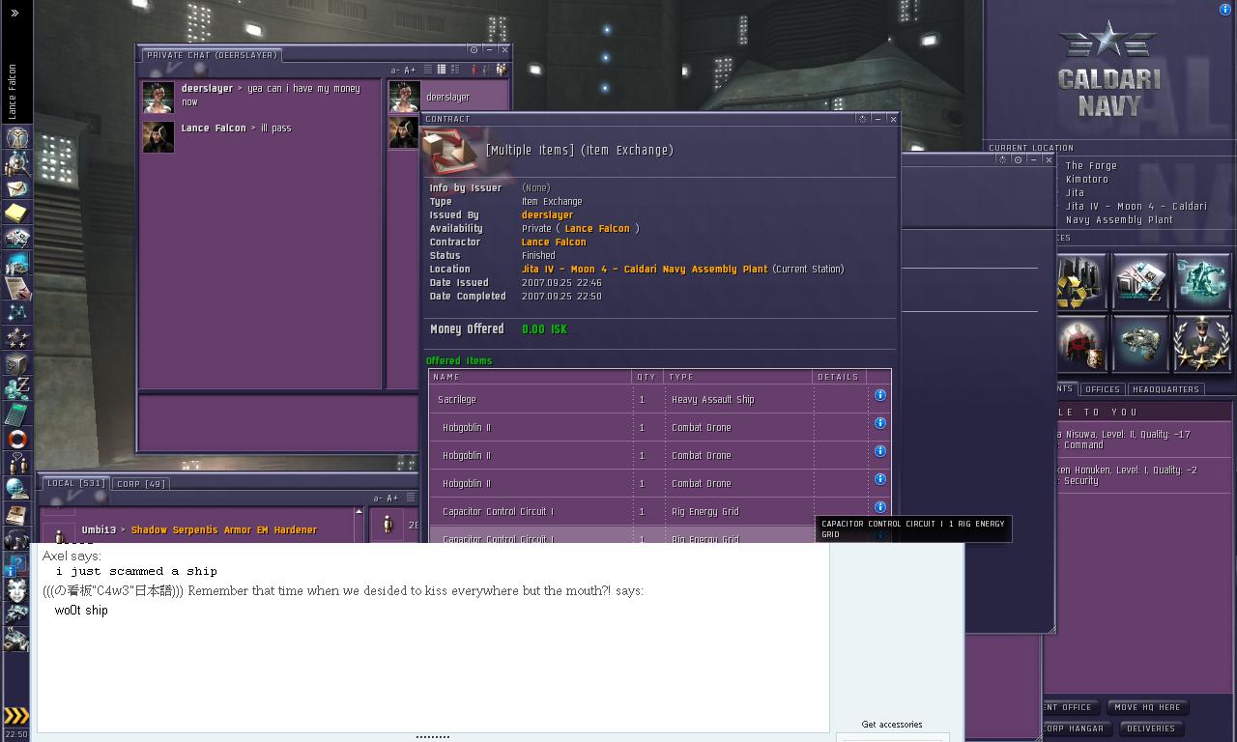The image size is (1237, 742).
Task: Open the wallet ISK coins icon
Action: pos(16,388)
